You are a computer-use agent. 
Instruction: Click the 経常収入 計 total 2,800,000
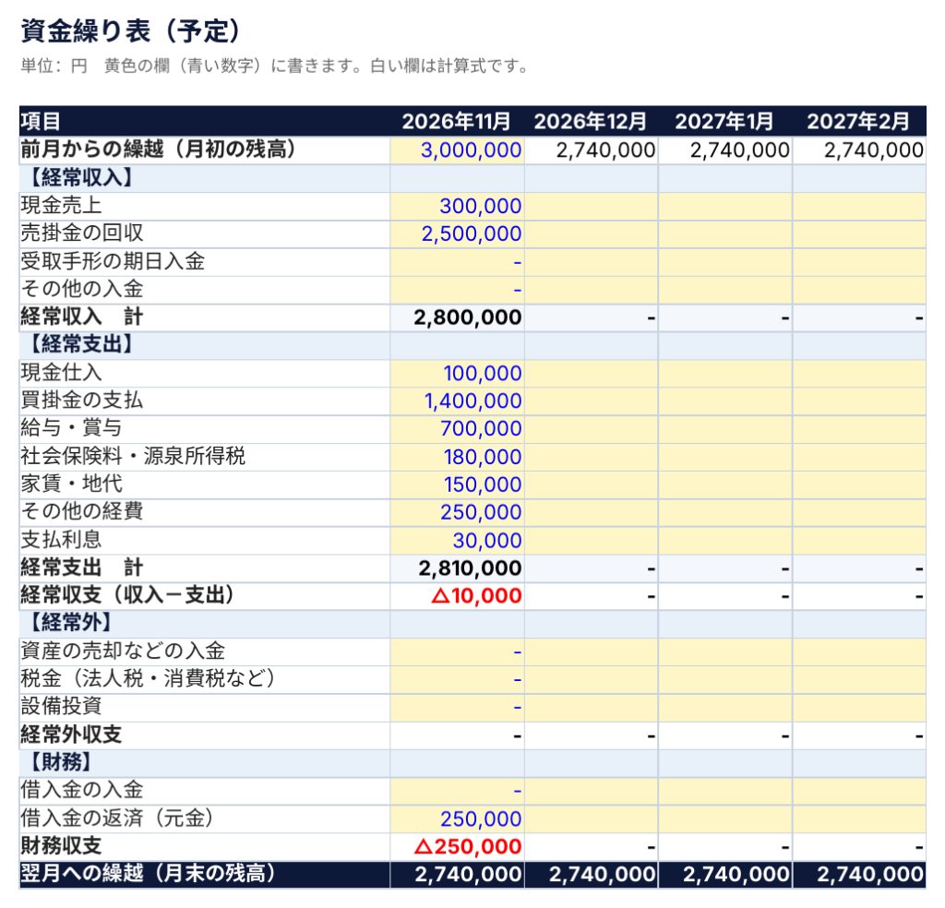(x=457, y=317)
